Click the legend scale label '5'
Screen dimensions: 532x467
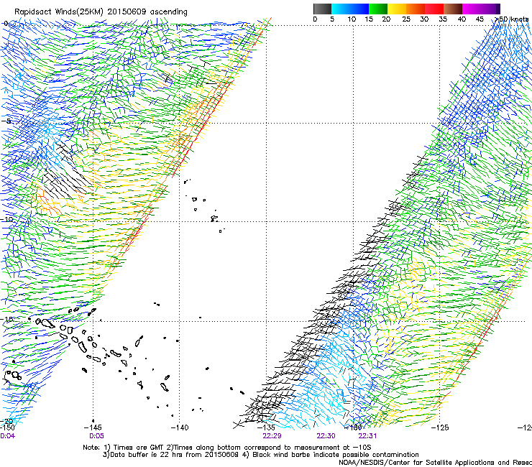(332, 19)
